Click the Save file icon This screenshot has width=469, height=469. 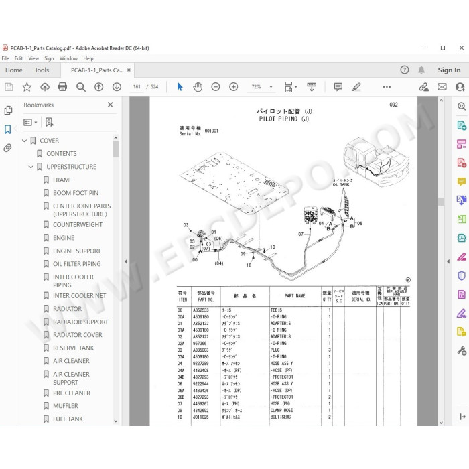[9, 87]
